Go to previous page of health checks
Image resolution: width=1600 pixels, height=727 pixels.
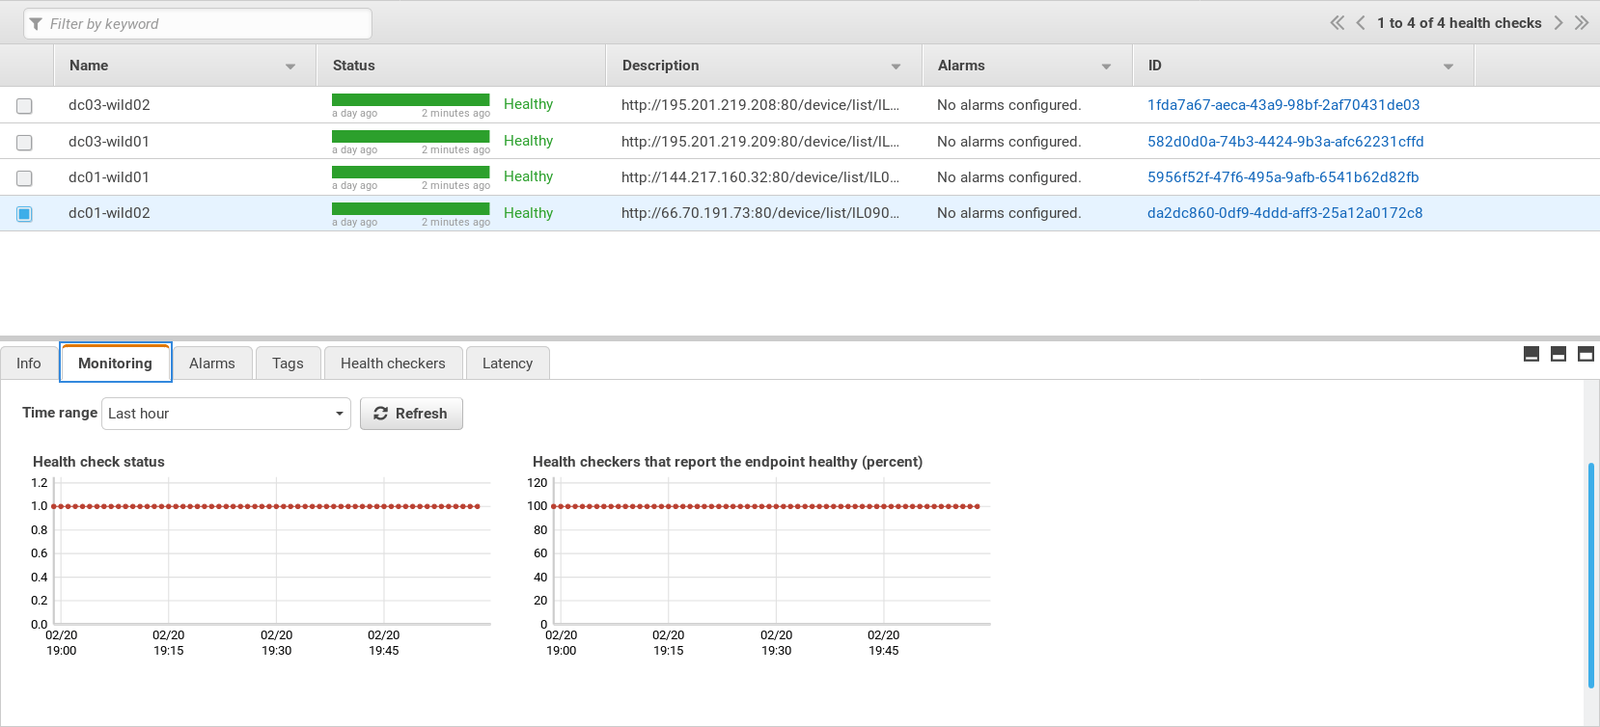point(1361,23)
